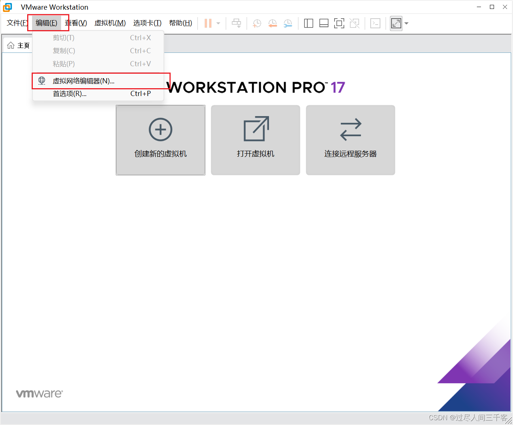513x425 pixels.
Task: Open the 选项卡(T) menu
Action: click(148, 23)
